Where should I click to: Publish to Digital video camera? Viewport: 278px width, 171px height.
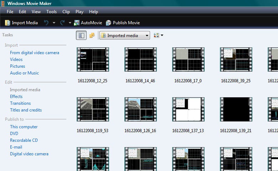(x=29, y=154)
